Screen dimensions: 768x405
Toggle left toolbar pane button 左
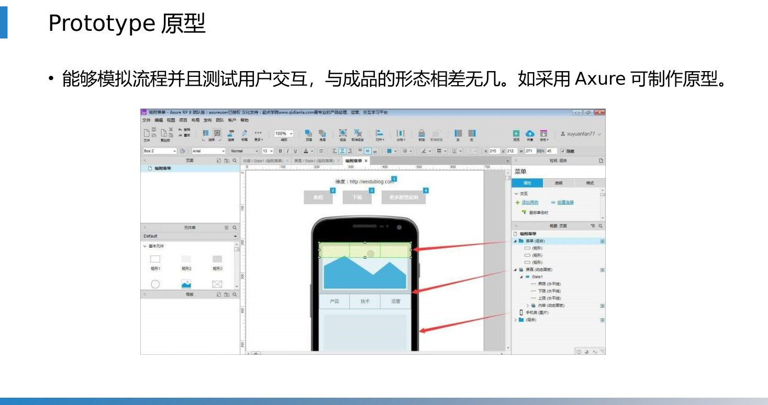[458, 134]
